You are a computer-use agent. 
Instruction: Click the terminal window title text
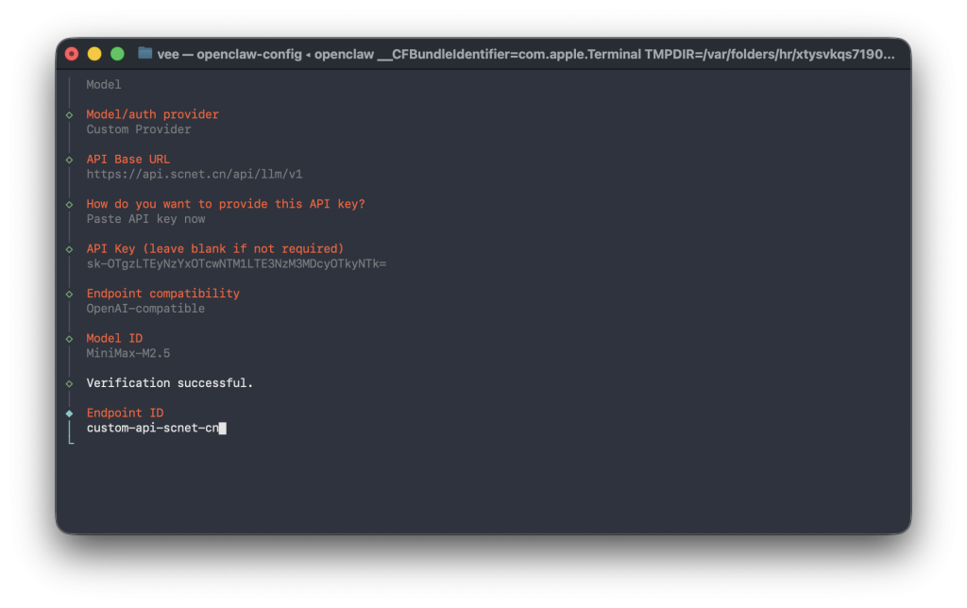point(525,54)
